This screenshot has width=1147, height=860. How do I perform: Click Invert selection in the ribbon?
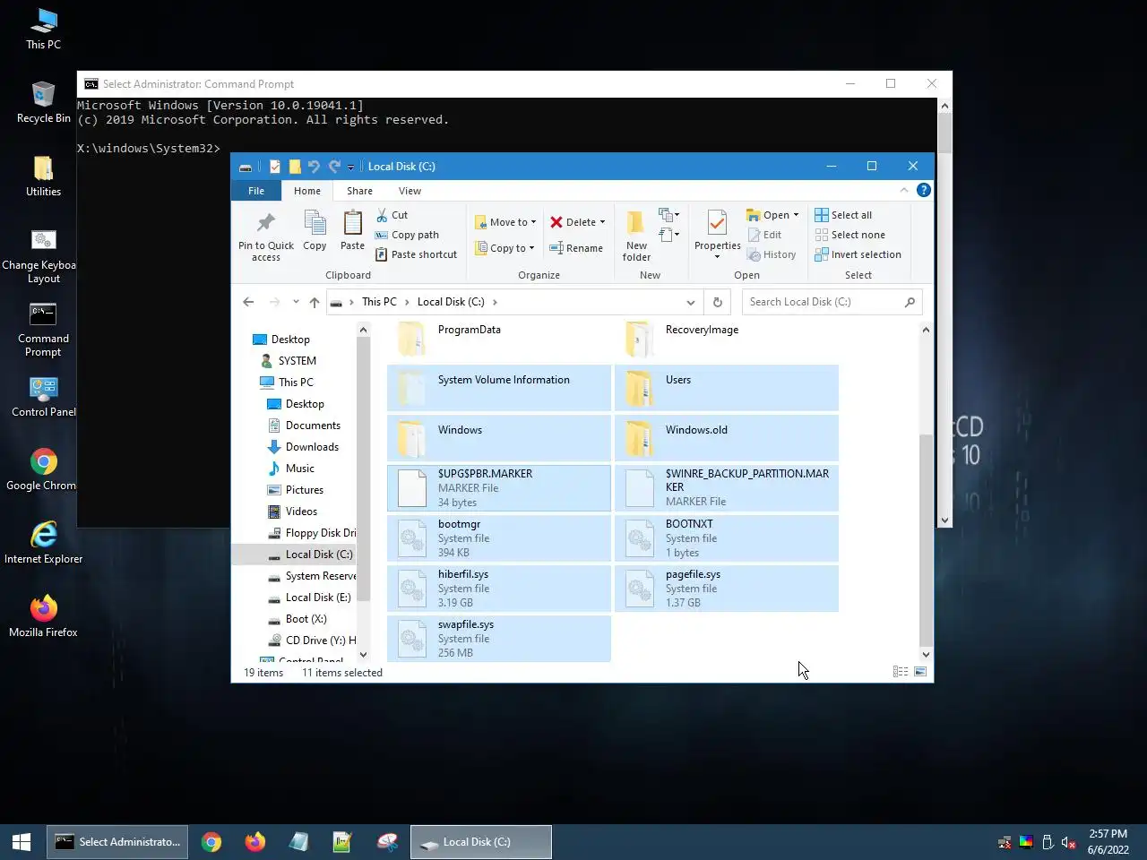pyautogui.click(x=858, y=254)
